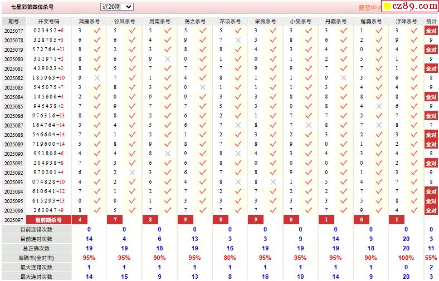The height and width of the screenshot is (281, 439).
Task: Open the orange 要想中大 link at top
Action: point(370,8)
